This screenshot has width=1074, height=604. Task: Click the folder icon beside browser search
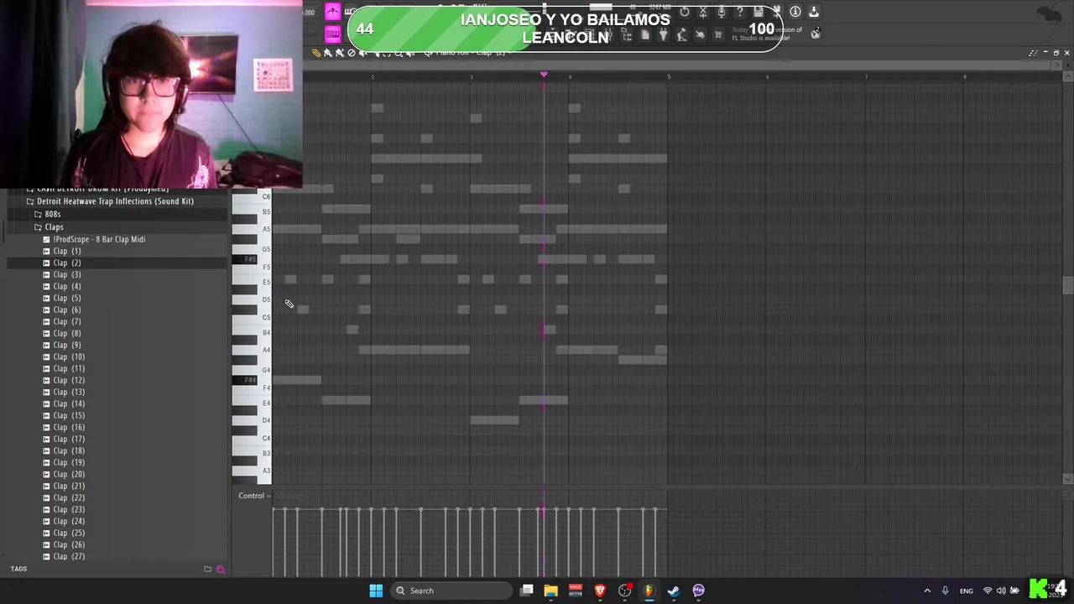207,569
